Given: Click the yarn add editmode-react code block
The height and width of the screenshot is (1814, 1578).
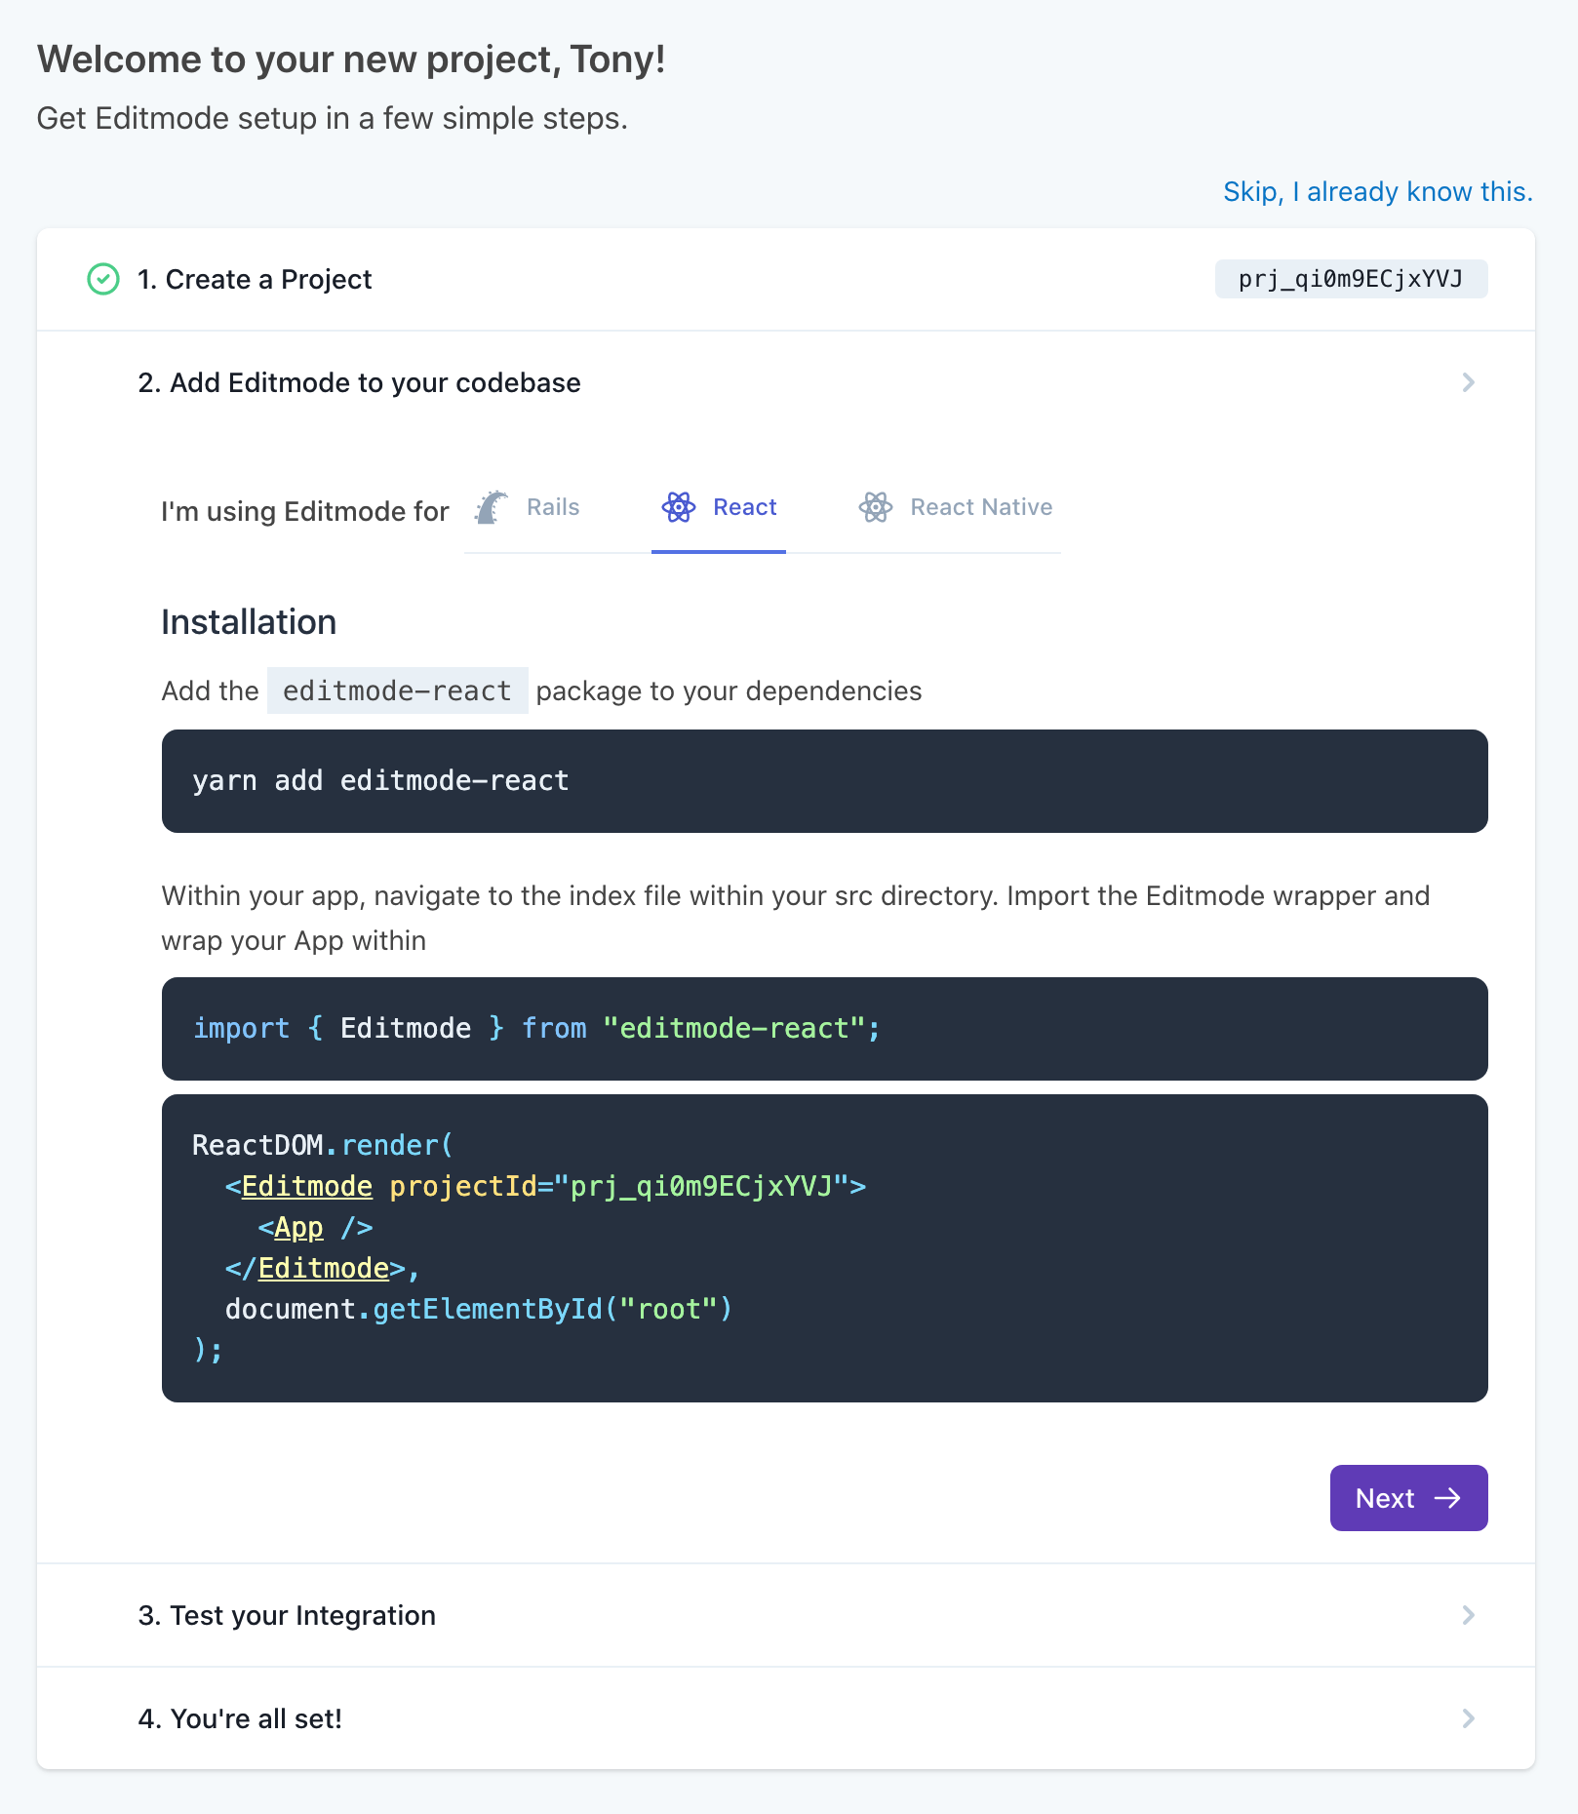Looking at the screenshot, I should pyautogui.click(x=824, y=781).
